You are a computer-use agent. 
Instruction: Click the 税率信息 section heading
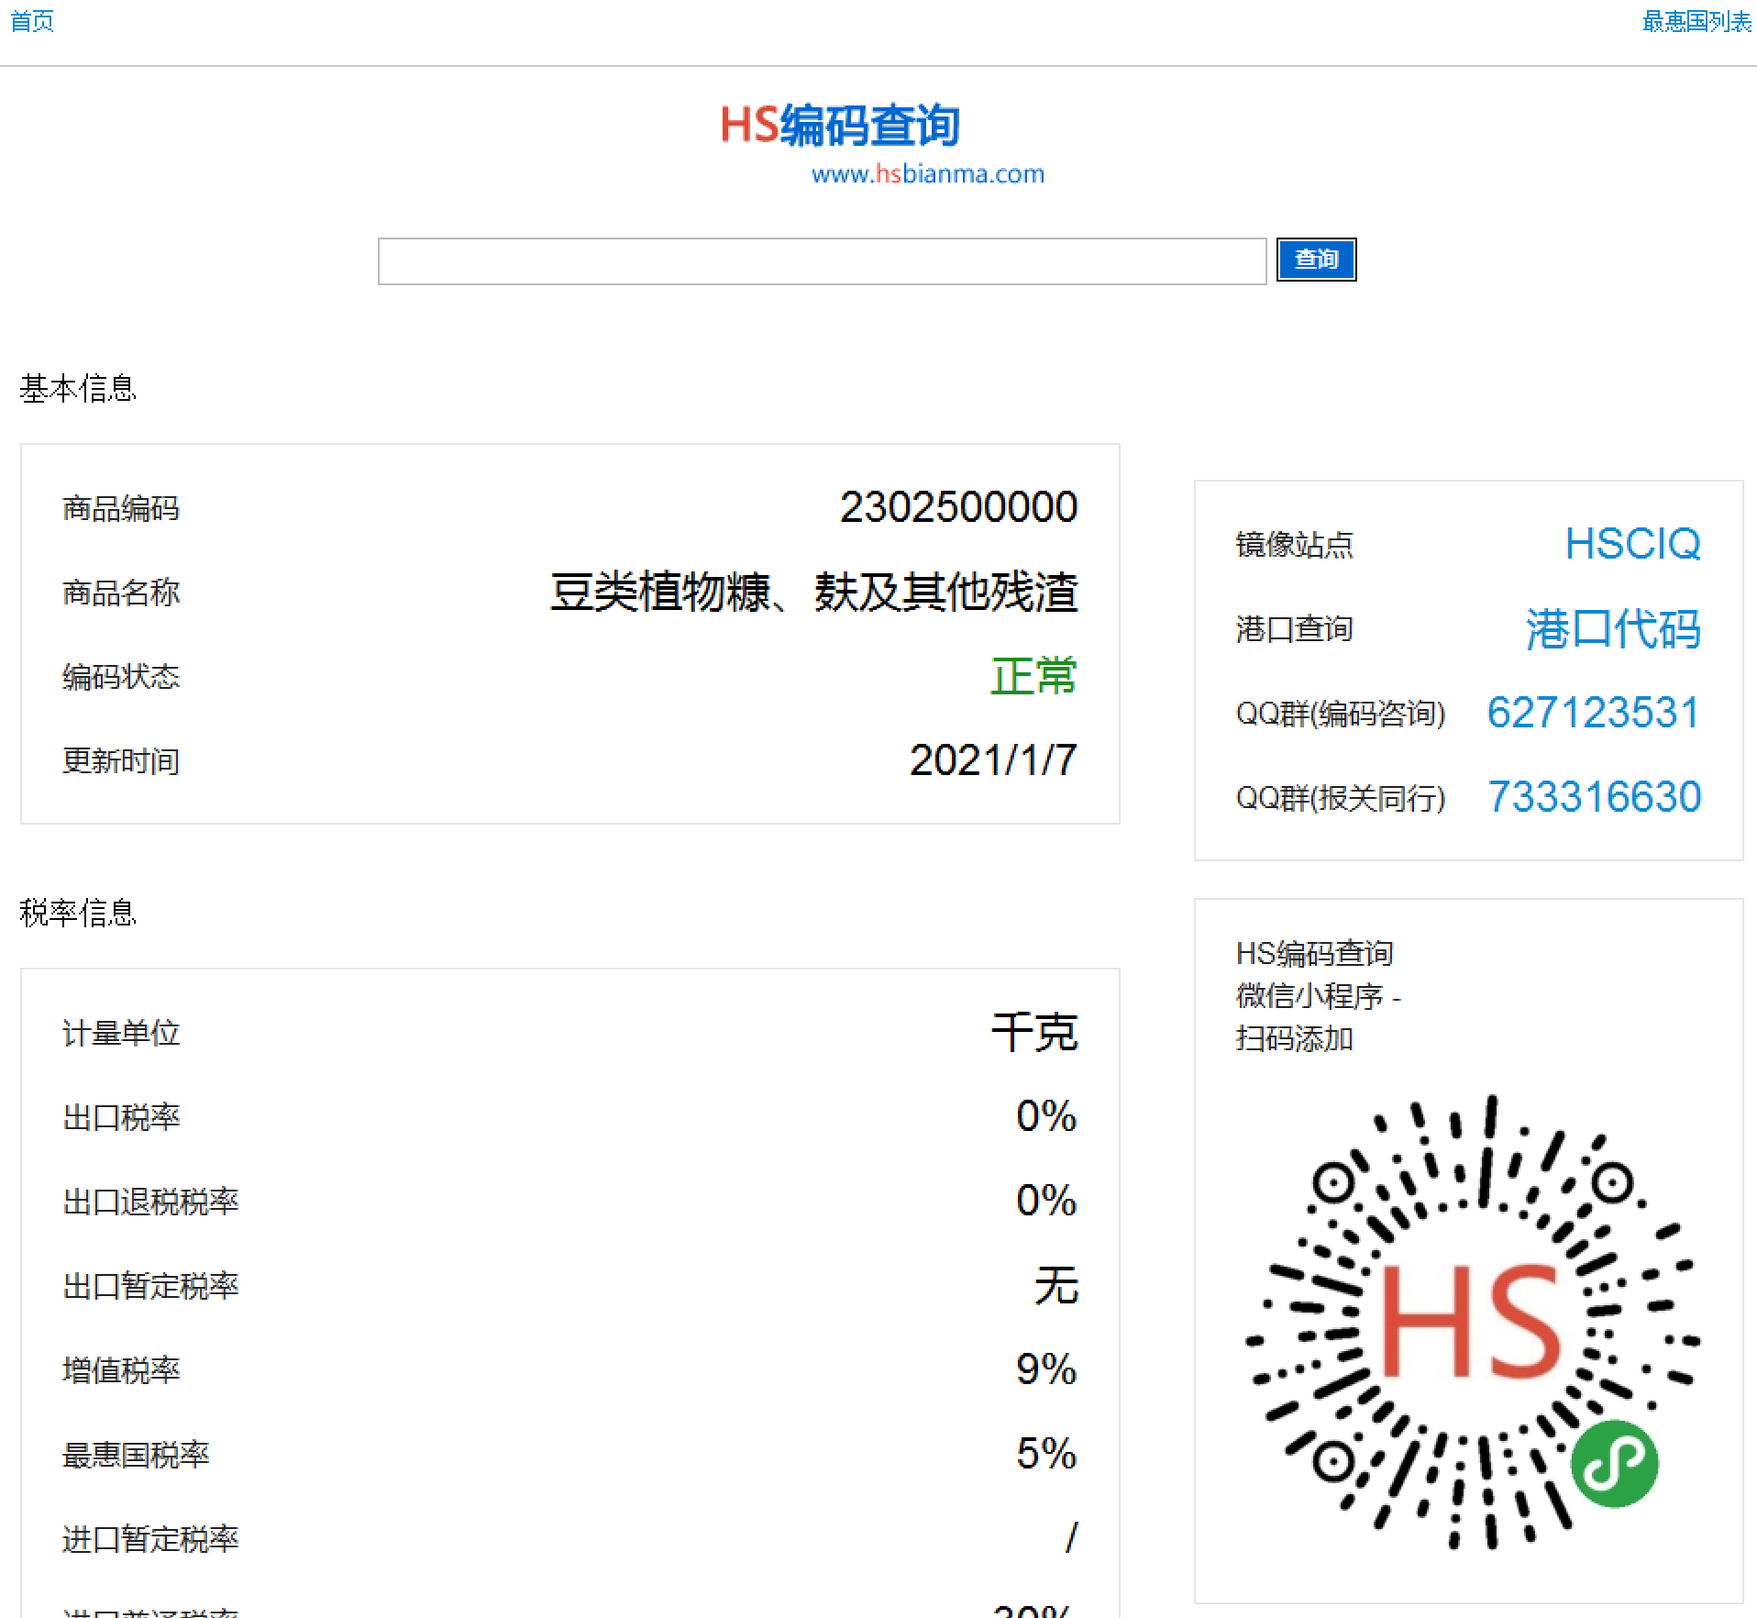pyautogui.click(x=78, y=914)
